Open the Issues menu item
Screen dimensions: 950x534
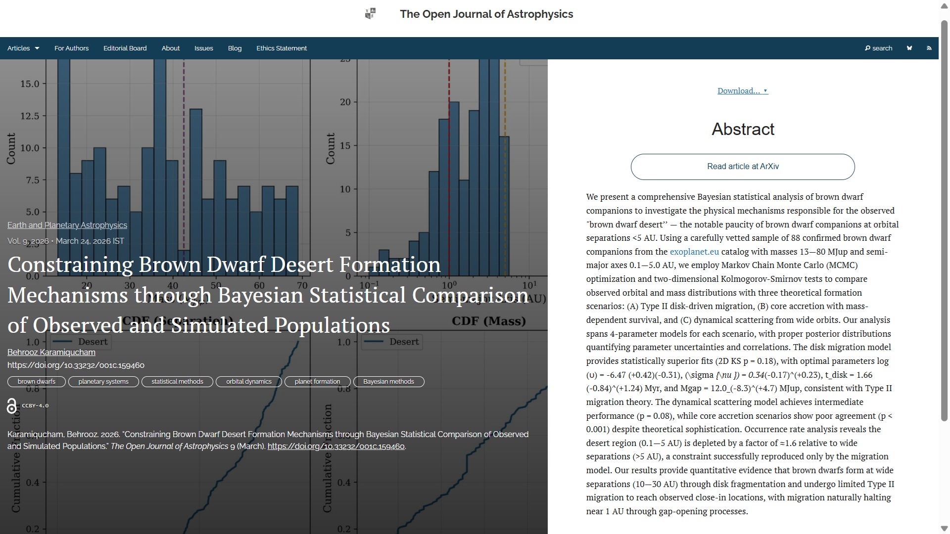203,48
